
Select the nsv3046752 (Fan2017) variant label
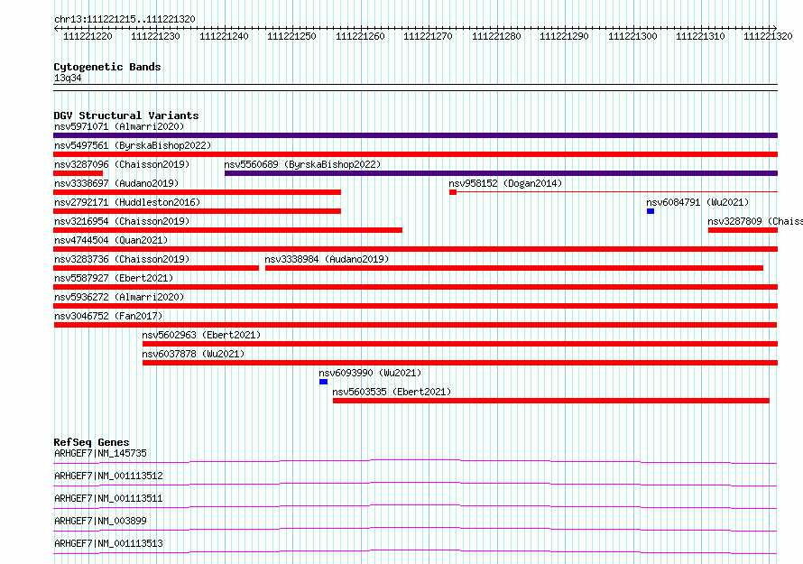tap(108, 316)
